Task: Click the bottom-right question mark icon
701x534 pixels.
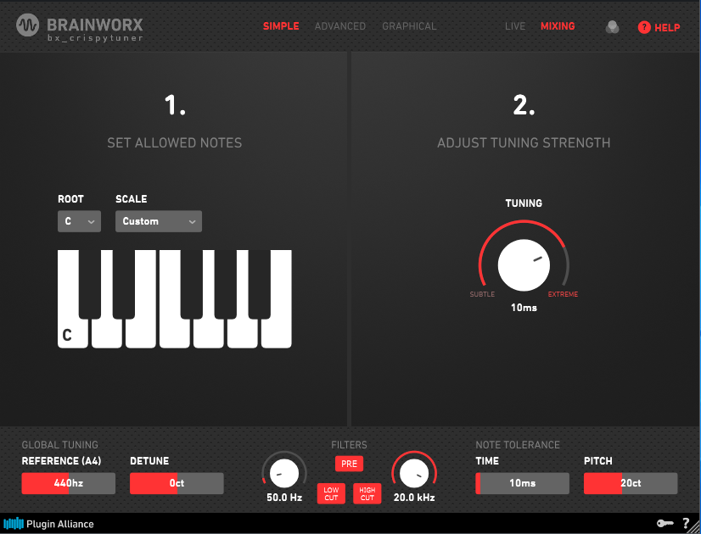Action: [x=687, y=523]
